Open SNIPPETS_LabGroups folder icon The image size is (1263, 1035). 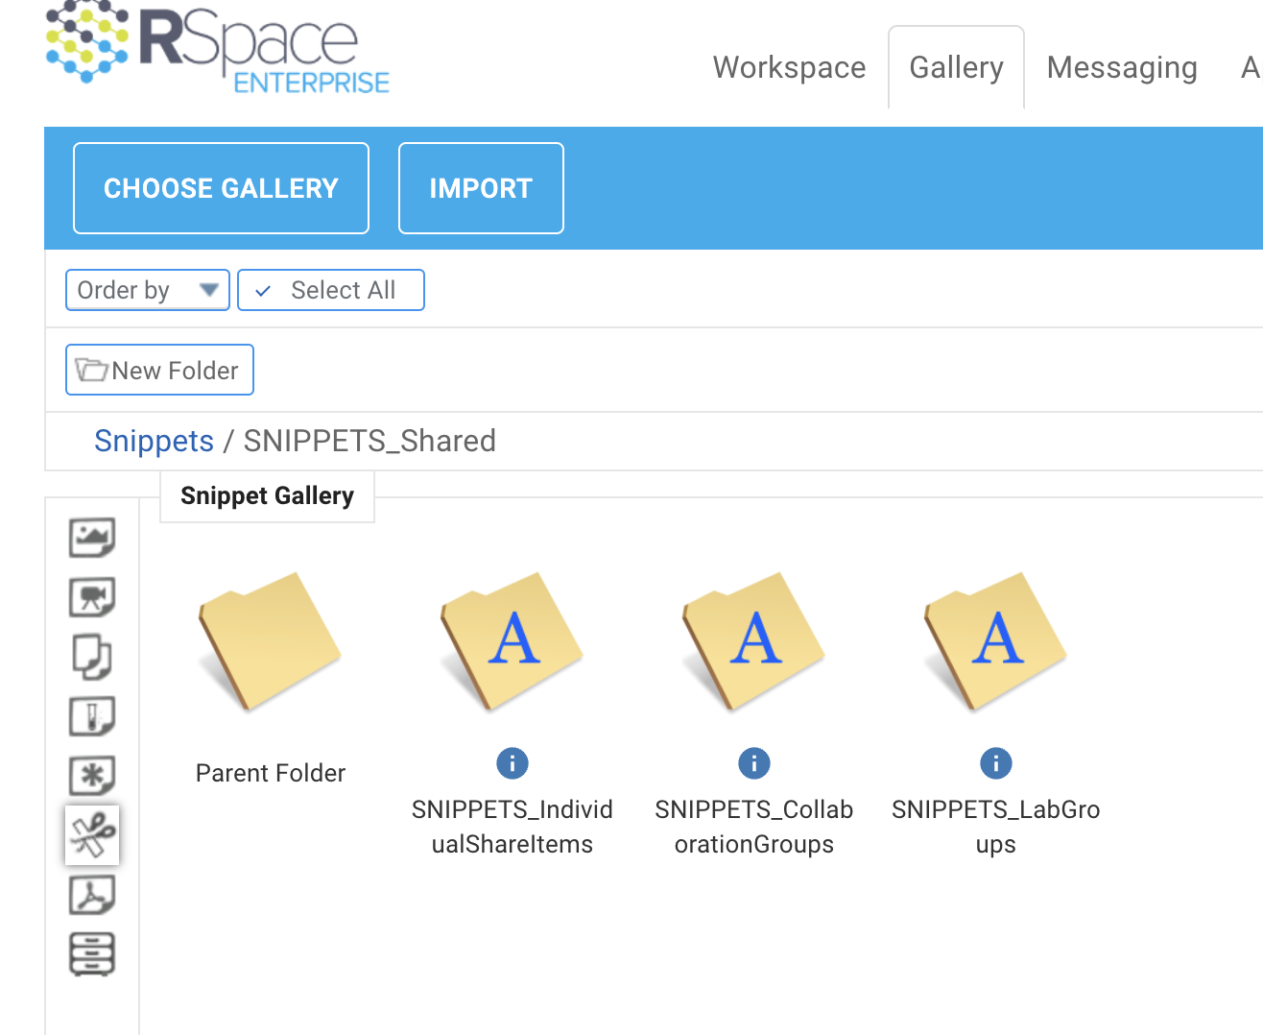pyautogui.click(x=996, y=641)
